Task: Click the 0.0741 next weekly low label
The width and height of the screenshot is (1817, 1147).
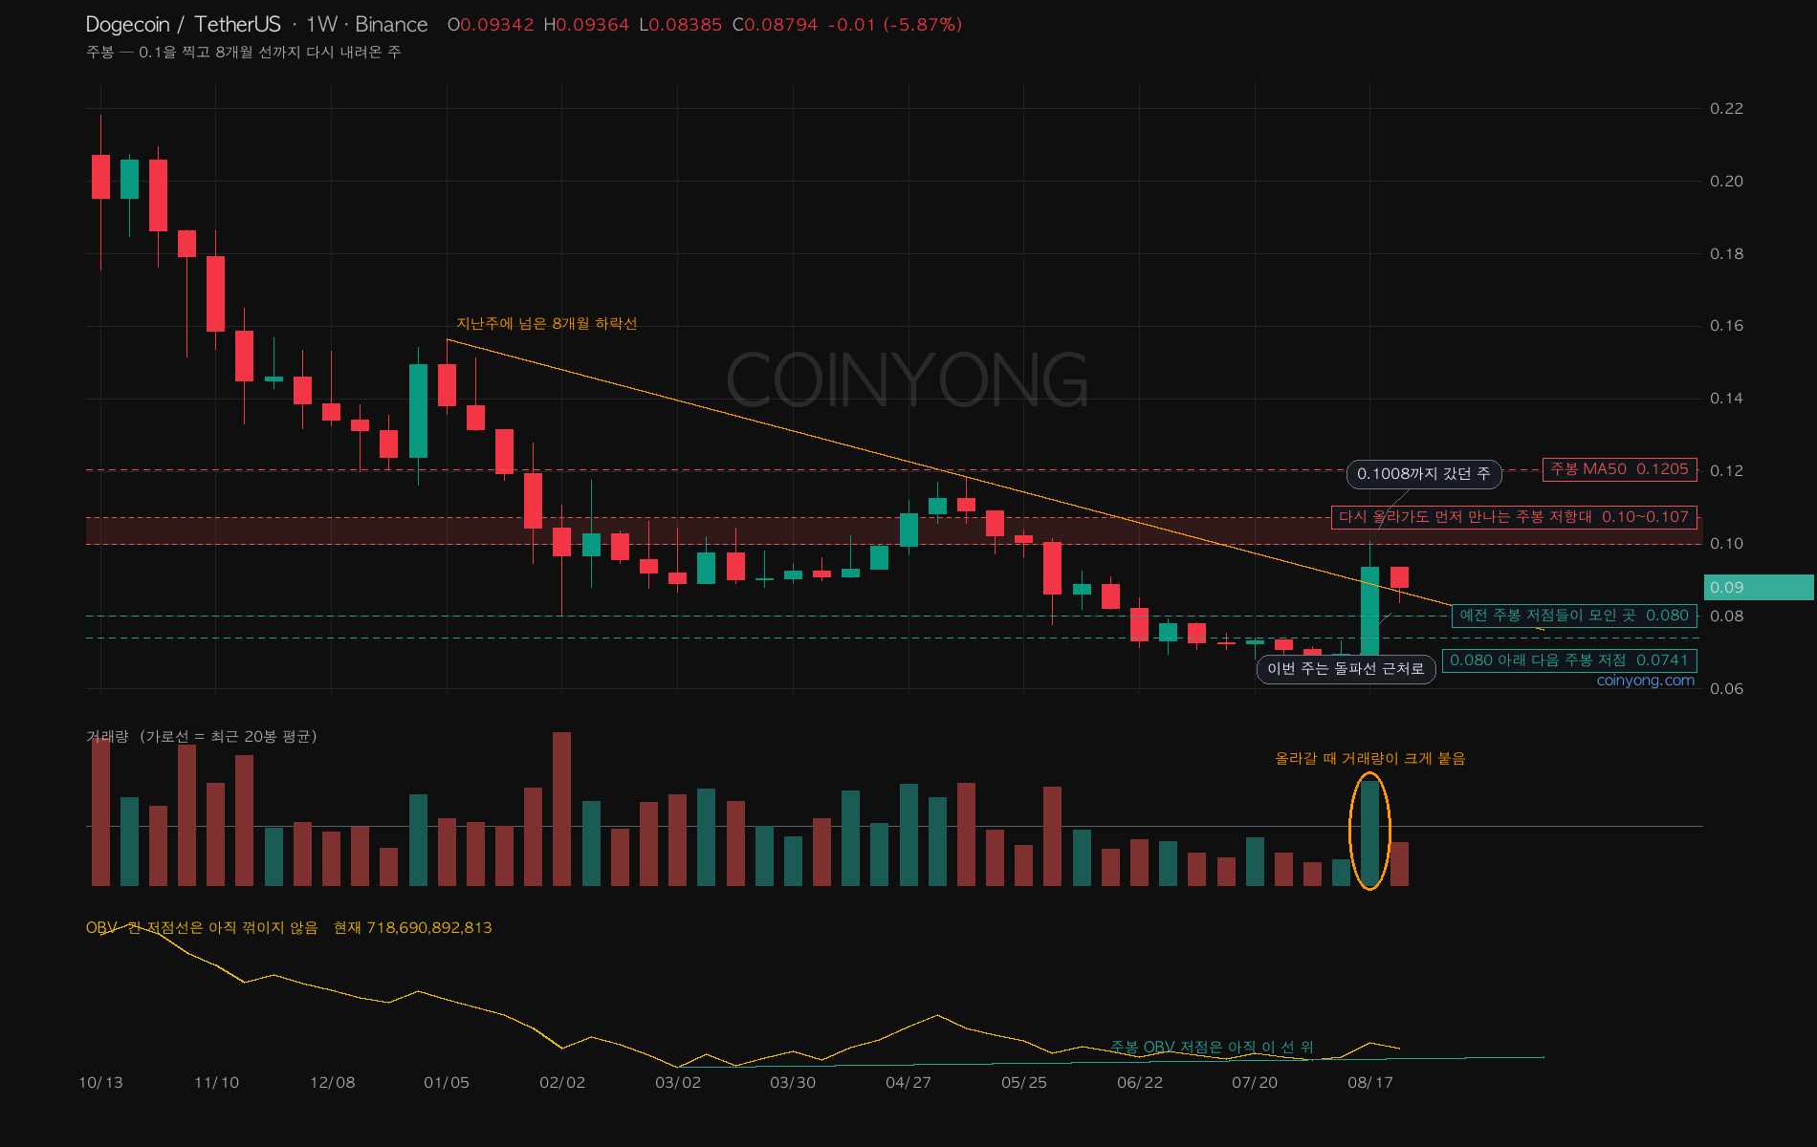Action: tap(1569, 660)
